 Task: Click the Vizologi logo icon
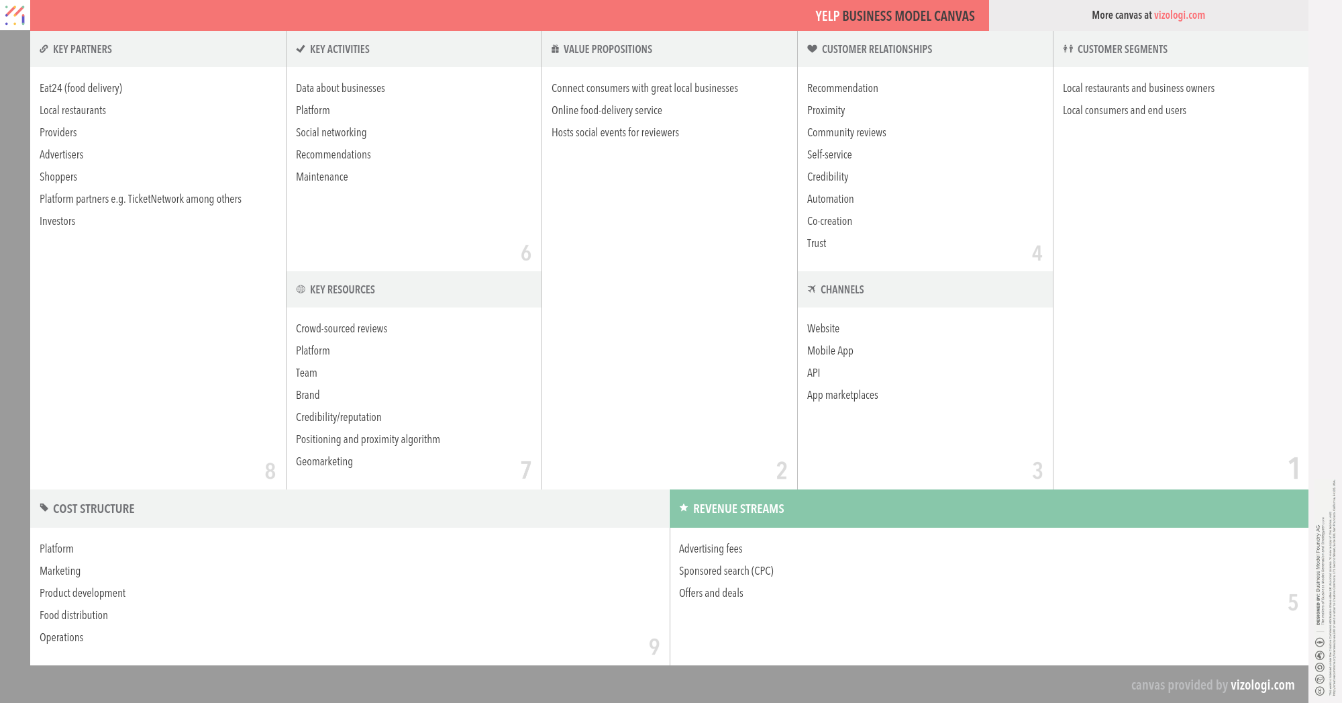(15, 15)
